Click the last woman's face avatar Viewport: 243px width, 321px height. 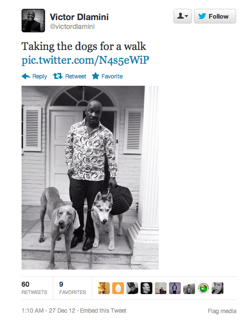[218, 288]
